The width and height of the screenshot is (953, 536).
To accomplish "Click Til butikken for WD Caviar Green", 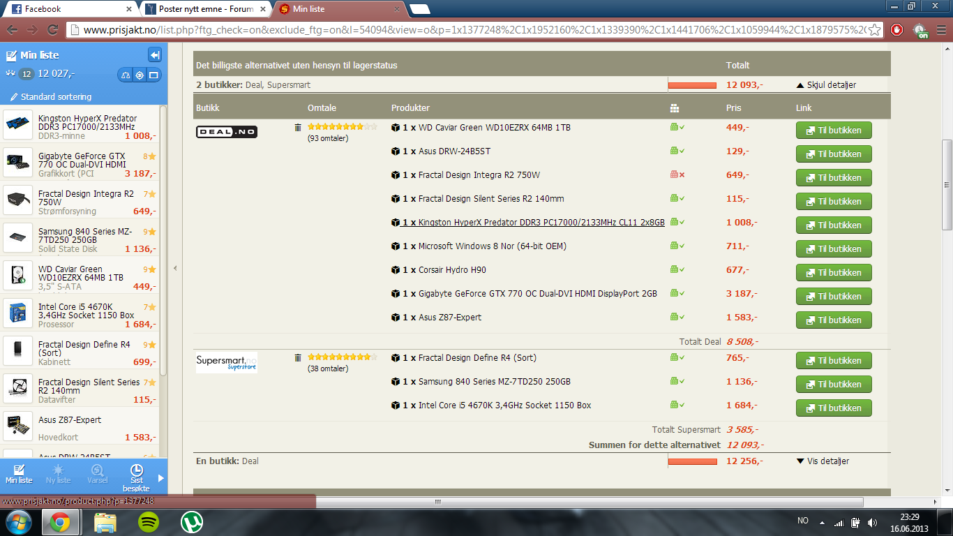I will pos(834,131).
